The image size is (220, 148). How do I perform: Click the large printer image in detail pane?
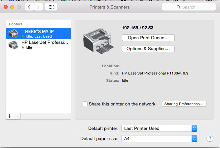[98, 41]
